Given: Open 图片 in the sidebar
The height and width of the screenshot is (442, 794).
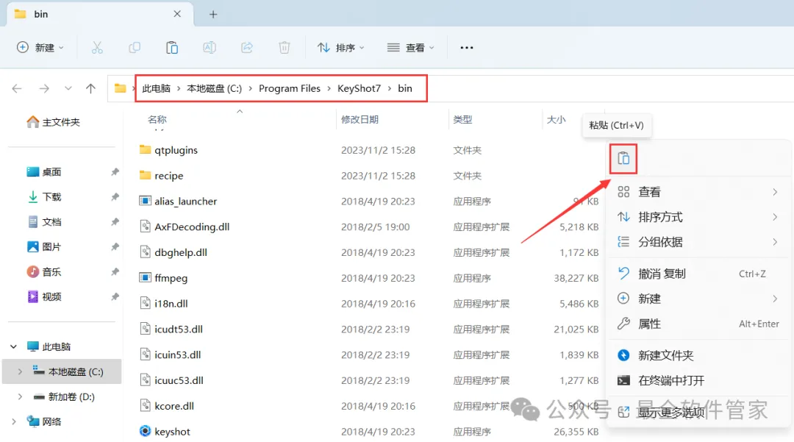Looking at the screenshot, I should pos(44,247).
